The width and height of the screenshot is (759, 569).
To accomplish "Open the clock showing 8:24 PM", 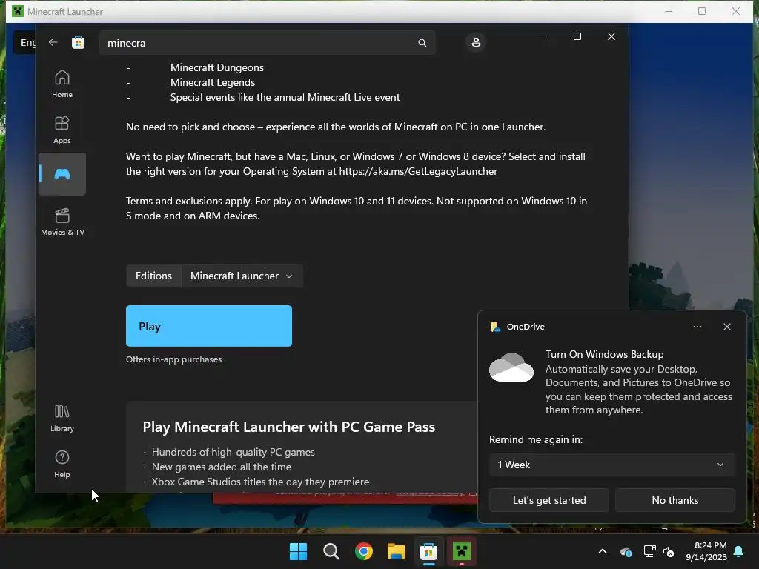I will [706, 551].
